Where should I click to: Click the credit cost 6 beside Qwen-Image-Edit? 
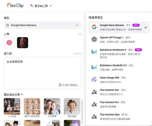124,78
